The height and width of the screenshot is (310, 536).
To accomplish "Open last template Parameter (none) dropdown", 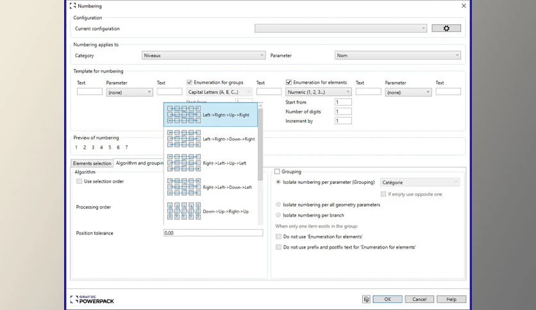I will (408, 92).
